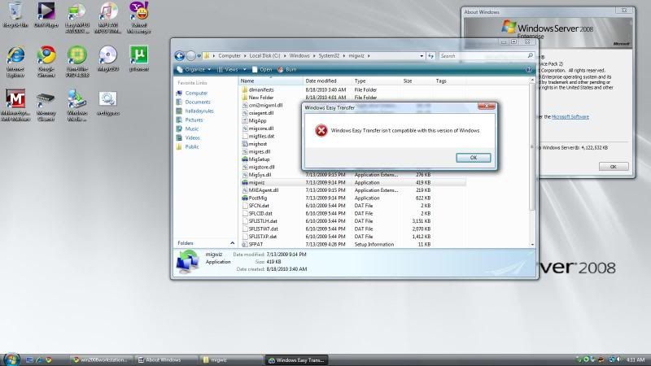Click Local Disk (C:) breadcrumb segment
Viewport: 651px width, 366px height.
click(264, 55)
